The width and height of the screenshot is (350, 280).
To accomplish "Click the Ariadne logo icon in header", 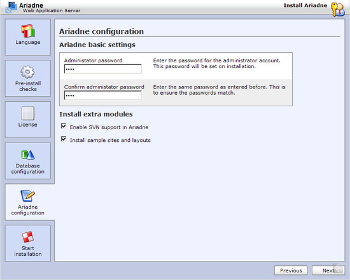I will point(11,7).
